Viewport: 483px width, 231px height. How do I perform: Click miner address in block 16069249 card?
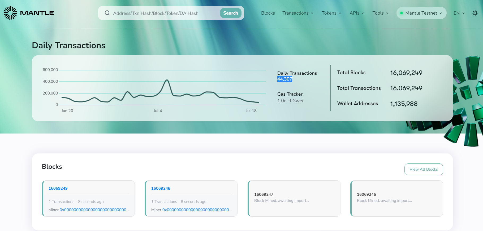(94, 210)
